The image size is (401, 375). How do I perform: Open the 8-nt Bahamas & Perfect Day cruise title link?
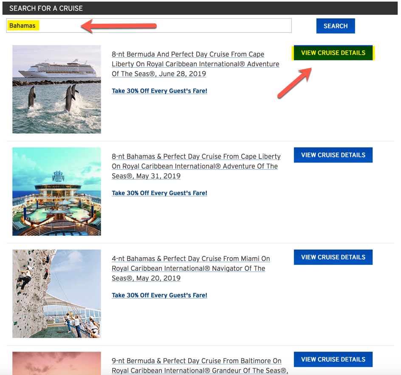[196, 166]
